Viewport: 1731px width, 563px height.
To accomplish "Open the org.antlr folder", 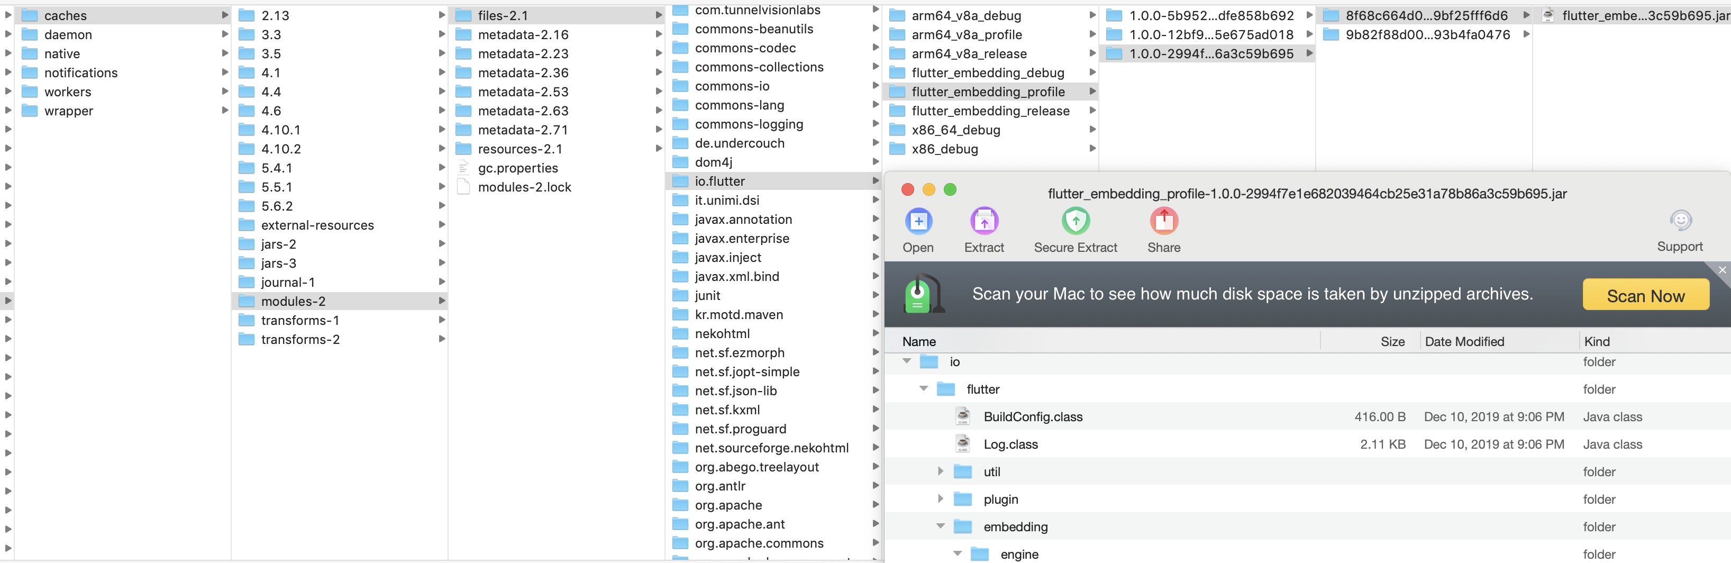I will (x=773, y=486).
